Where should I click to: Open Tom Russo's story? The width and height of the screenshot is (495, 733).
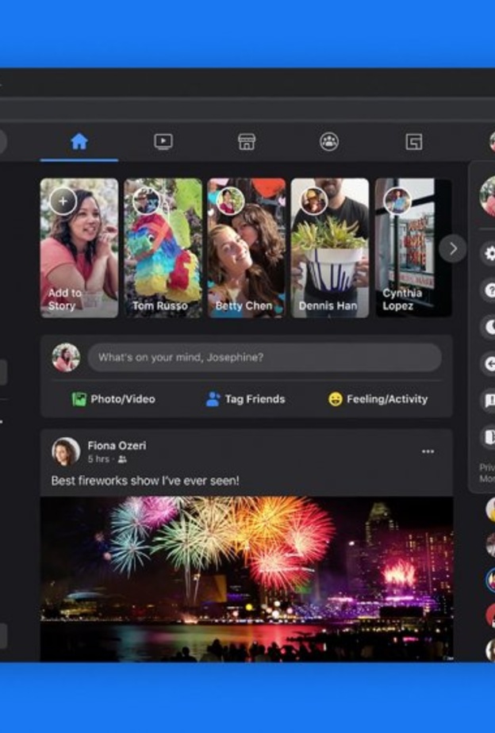[x=163, y=248]
